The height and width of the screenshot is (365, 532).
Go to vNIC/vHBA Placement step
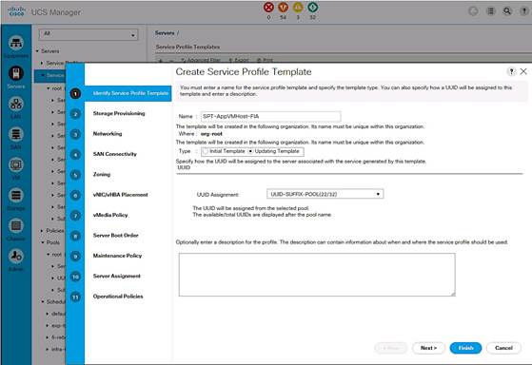[121, 195]
